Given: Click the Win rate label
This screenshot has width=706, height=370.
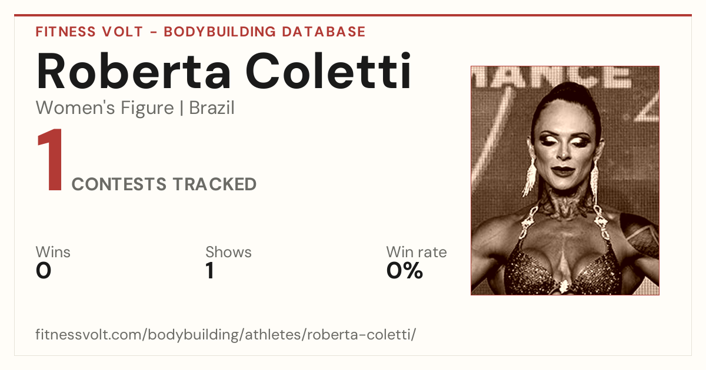Looking at the screenshot, I should pos(417,253).
